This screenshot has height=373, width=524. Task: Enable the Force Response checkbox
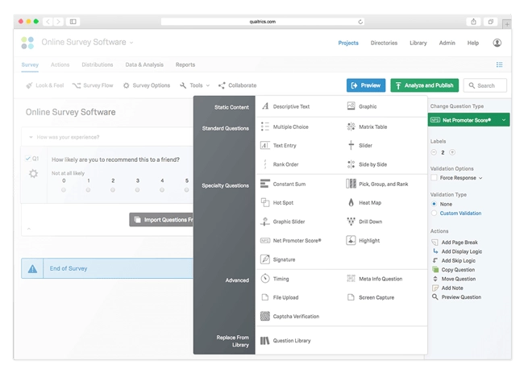click(435, 178)
